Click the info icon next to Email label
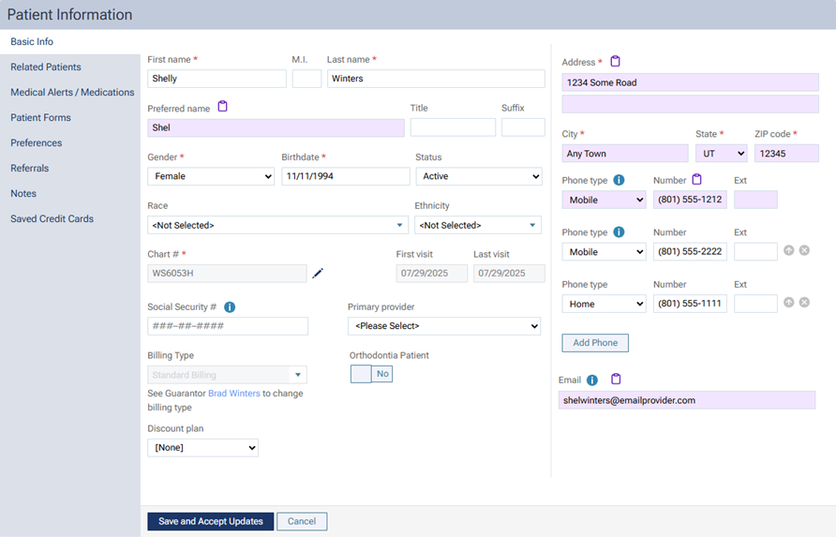The height and width of the screenshot is (537, 836). pos(592,380)
